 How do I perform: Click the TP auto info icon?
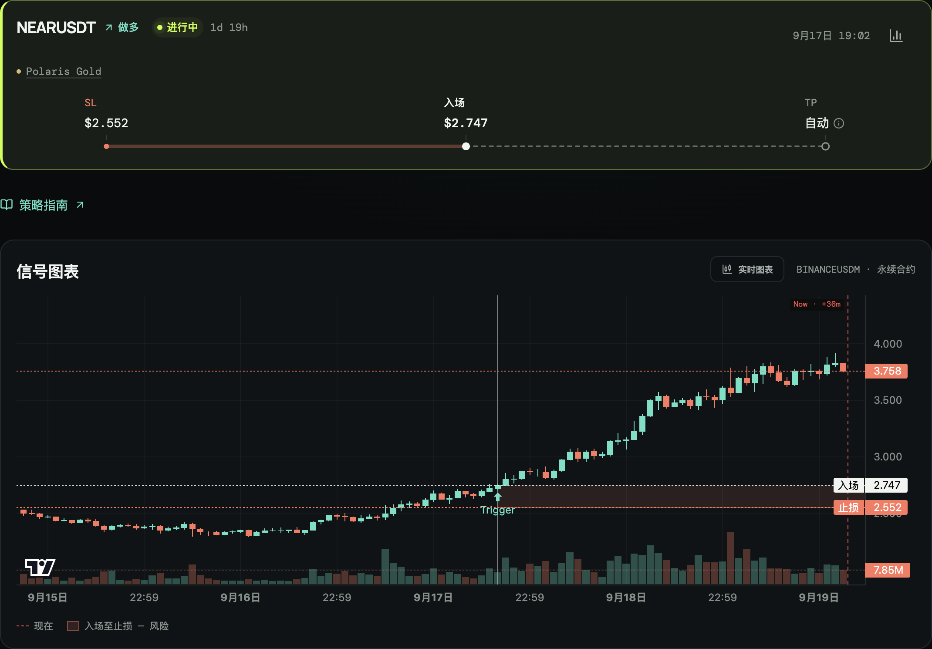[x=839, y=124]
